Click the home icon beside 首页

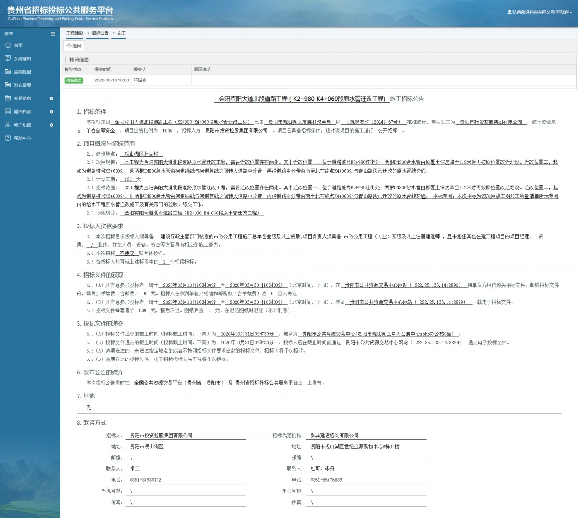click(8, 45)
